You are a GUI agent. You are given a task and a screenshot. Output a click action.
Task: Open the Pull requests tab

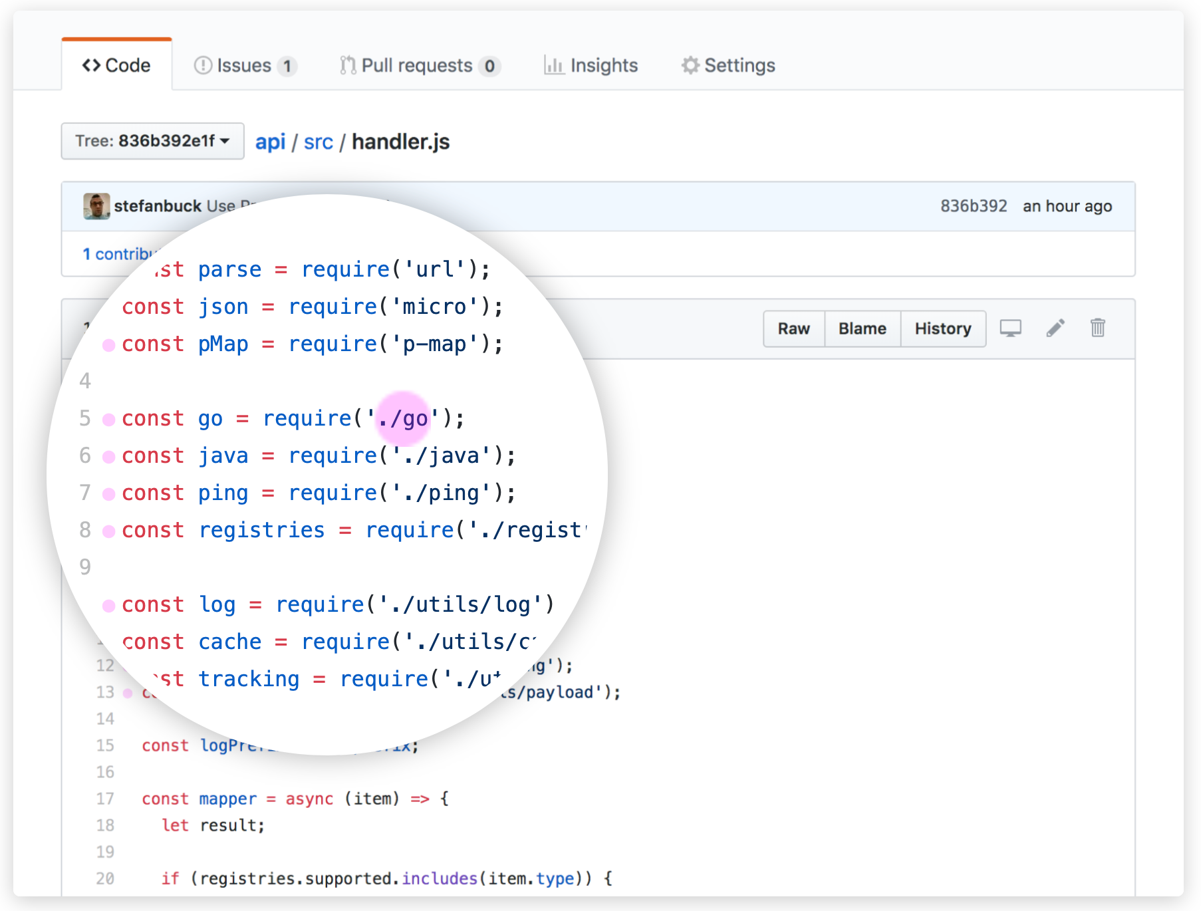click(x=420, y=65)
